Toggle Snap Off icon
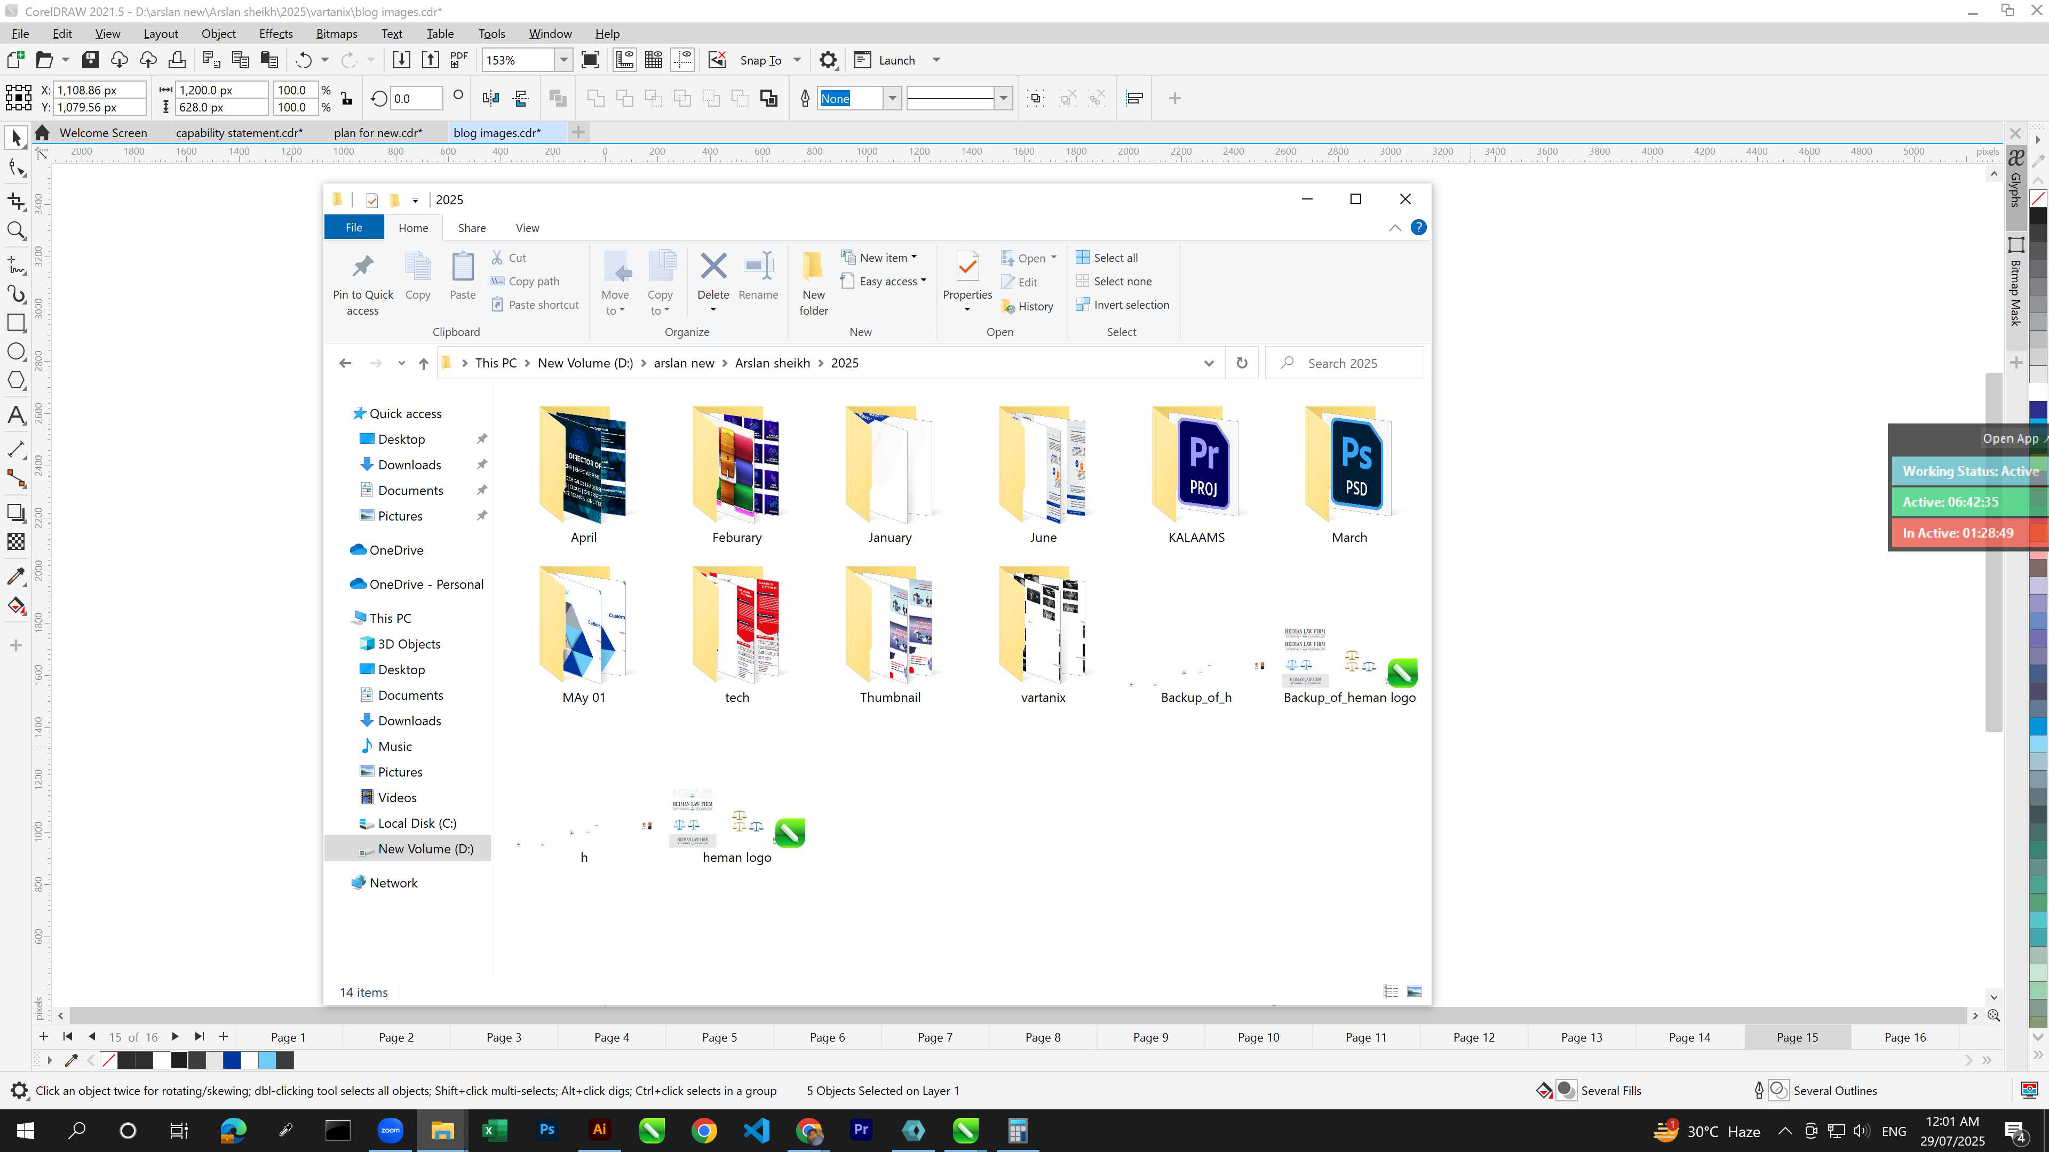2049x1152 pixels. [718, 60]
